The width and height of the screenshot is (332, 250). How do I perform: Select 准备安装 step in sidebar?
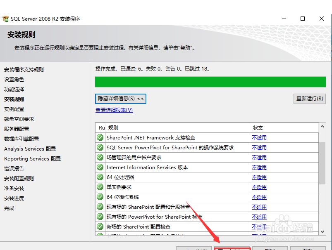point(14,189)
